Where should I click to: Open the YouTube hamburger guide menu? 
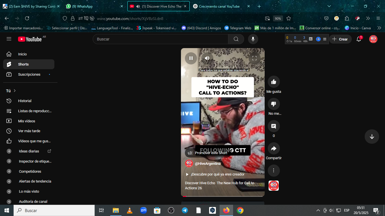(9, 39)
